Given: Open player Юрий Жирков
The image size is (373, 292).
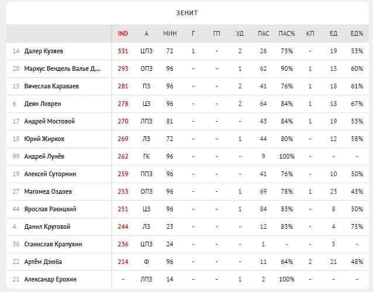Looking at the screenshot, I should [x=44, y=139].
